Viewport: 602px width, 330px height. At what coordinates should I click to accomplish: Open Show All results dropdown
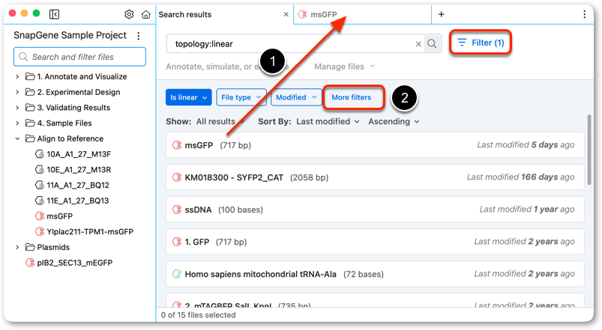coord(220,121)
